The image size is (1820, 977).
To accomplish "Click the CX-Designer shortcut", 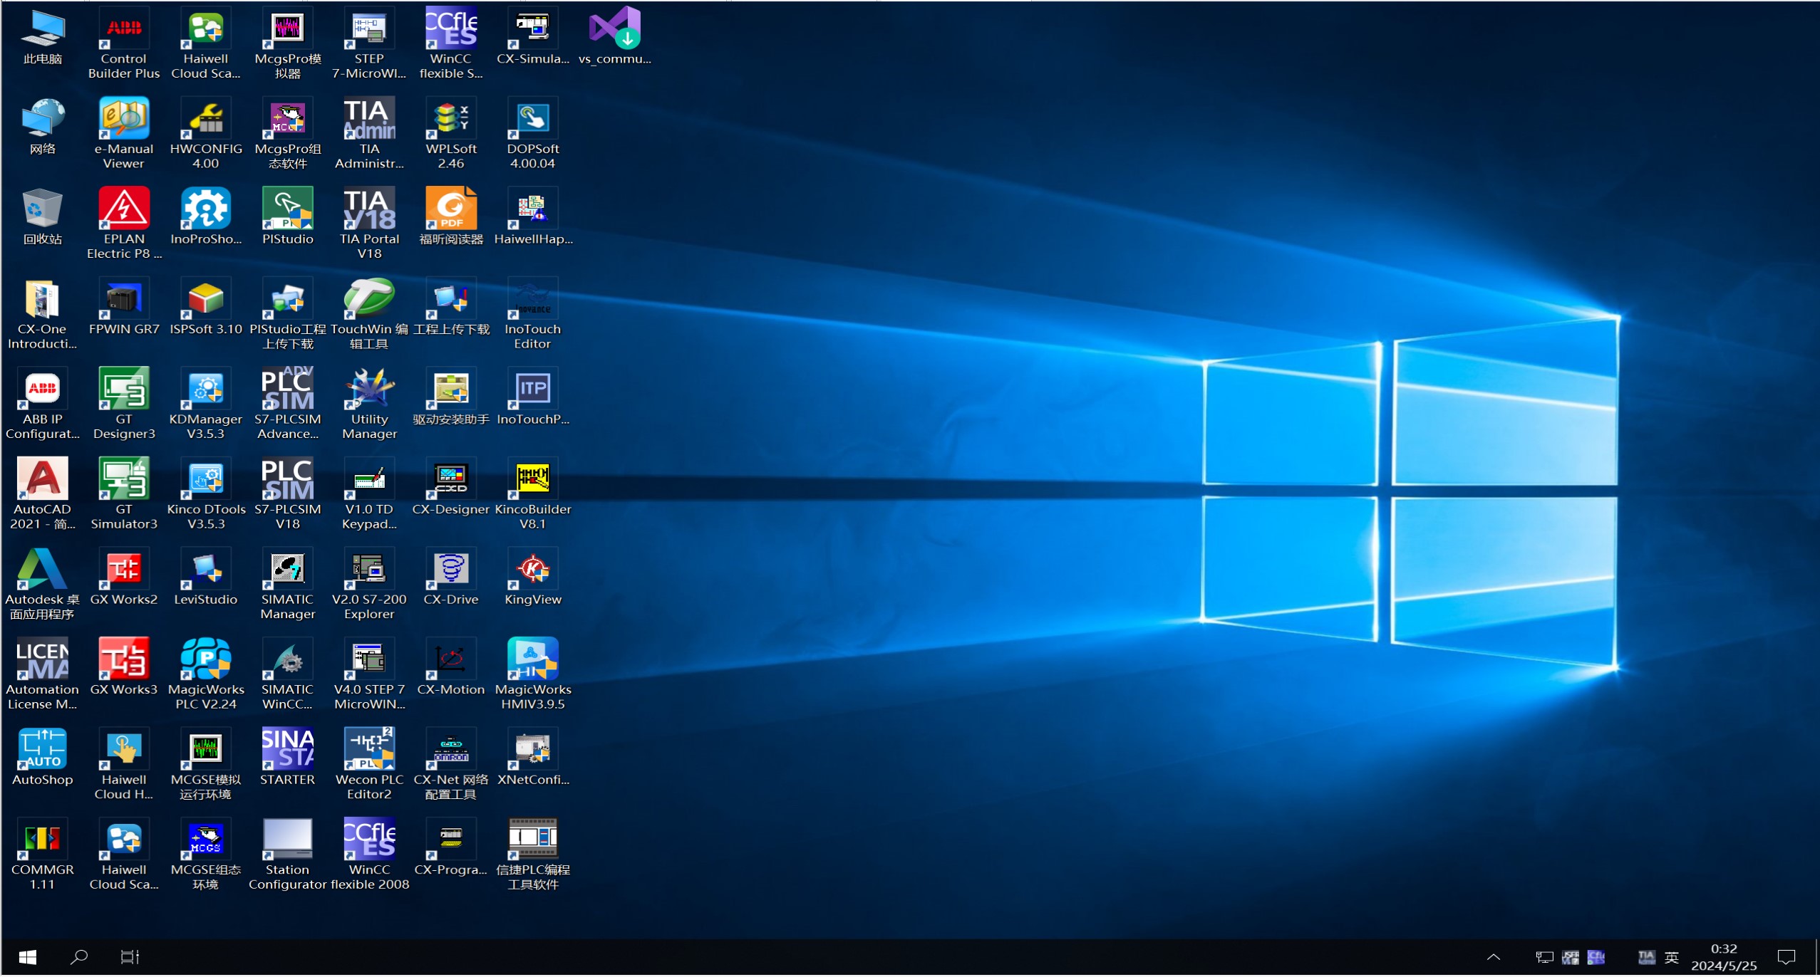I will [450, 486].
